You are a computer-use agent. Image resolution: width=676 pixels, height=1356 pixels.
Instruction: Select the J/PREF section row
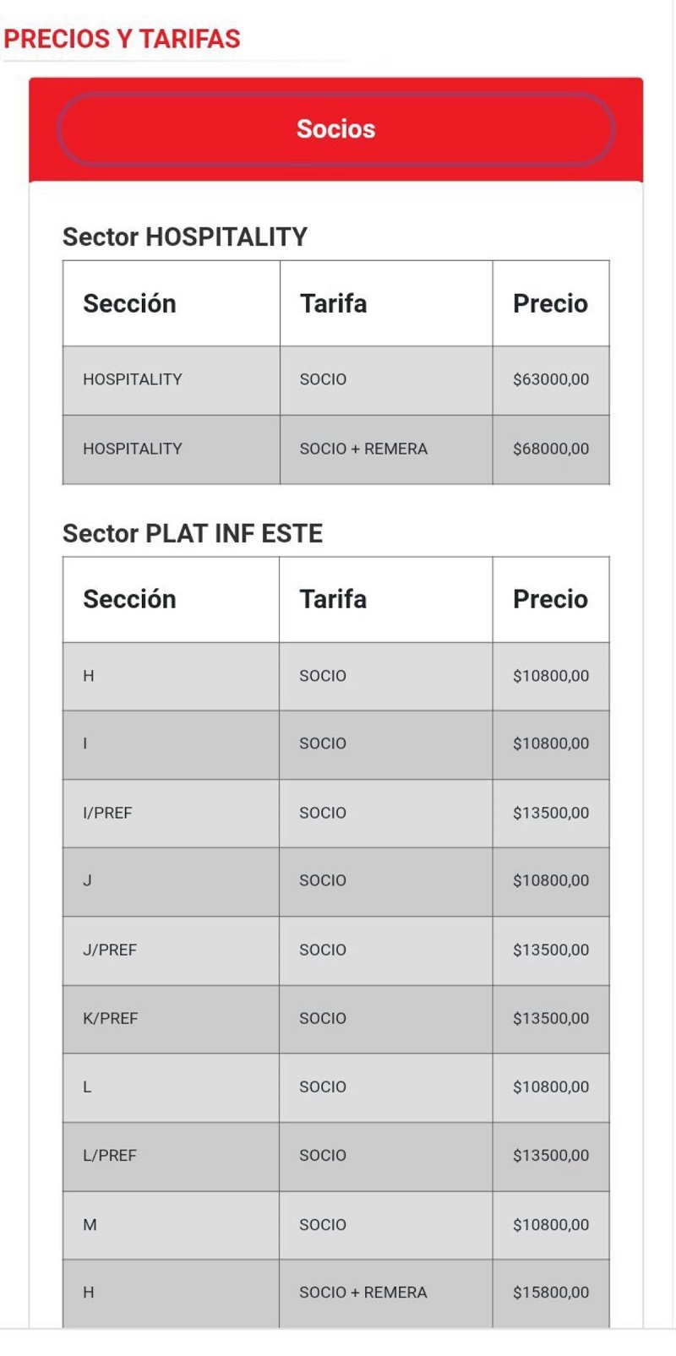(x=335, y=950)
